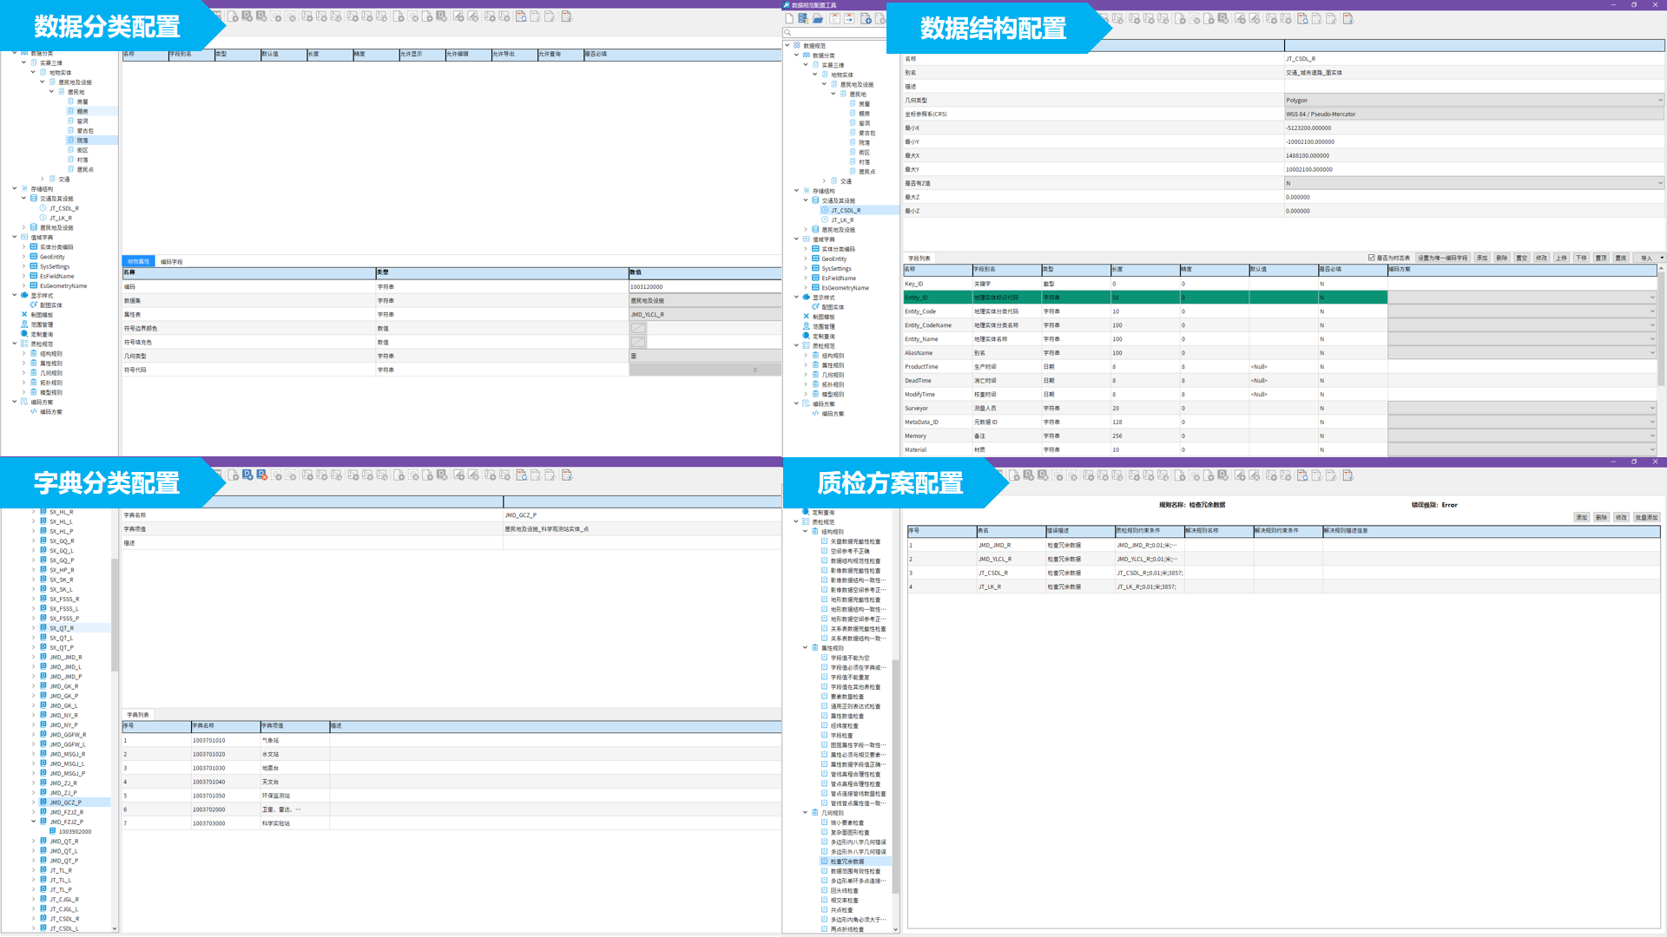The width and height of the screenshot is (1667, 937).
Task: Click the new document icon in the top-right window toolbar
Action: (788, 18)
